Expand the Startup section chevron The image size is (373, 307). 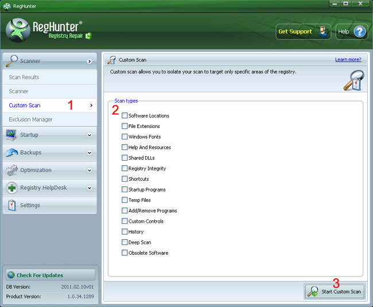[x=90, y=135]
